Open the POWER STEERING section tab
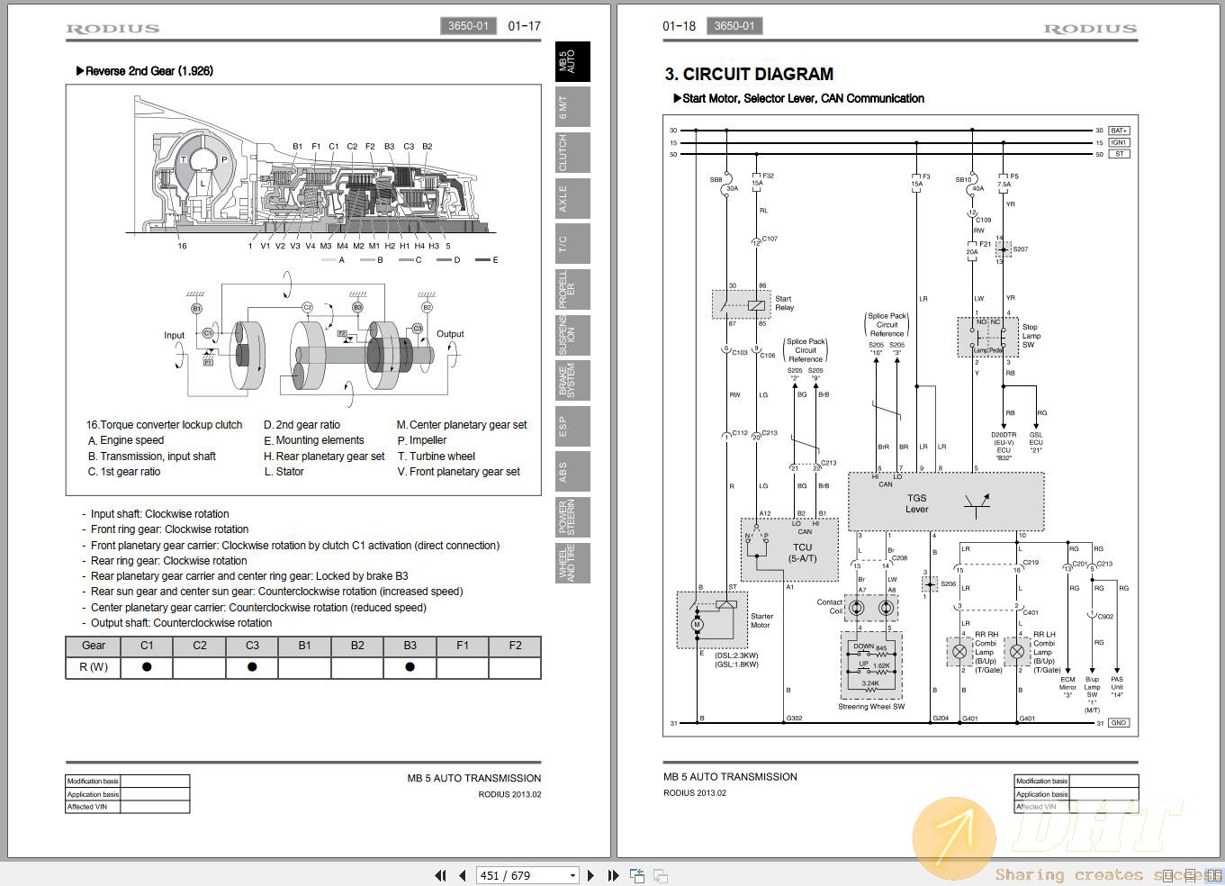 pyautogui.click(x=572, y=517)
